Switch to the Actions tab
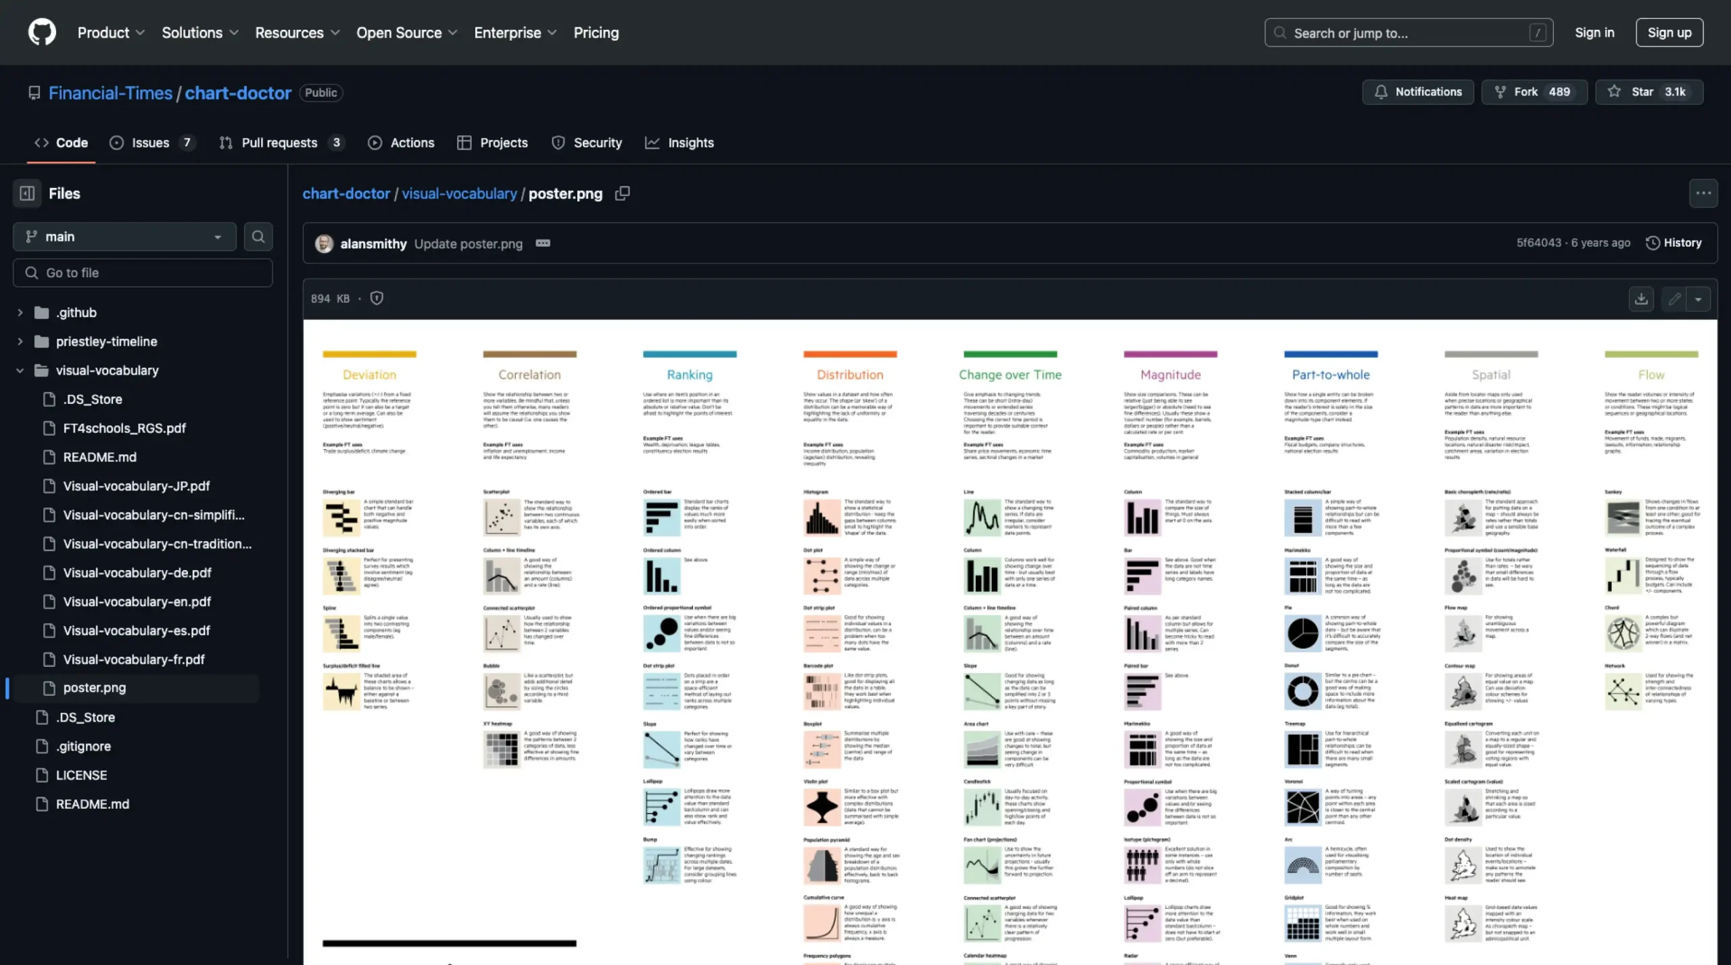This screenshot has height=965, width=1731. (x=401, y=143)
